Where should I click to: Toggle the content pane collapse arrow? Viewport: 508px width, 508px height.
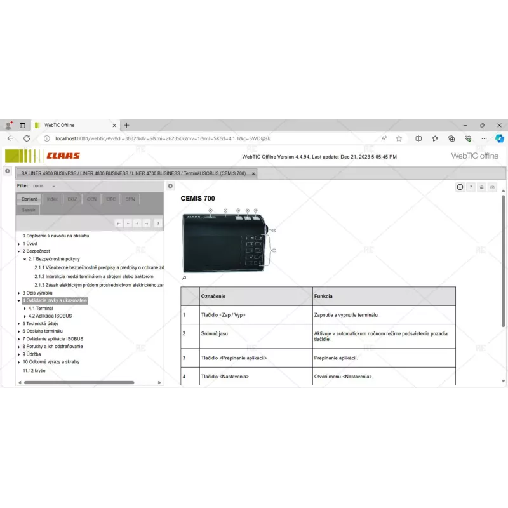[170, 186]
